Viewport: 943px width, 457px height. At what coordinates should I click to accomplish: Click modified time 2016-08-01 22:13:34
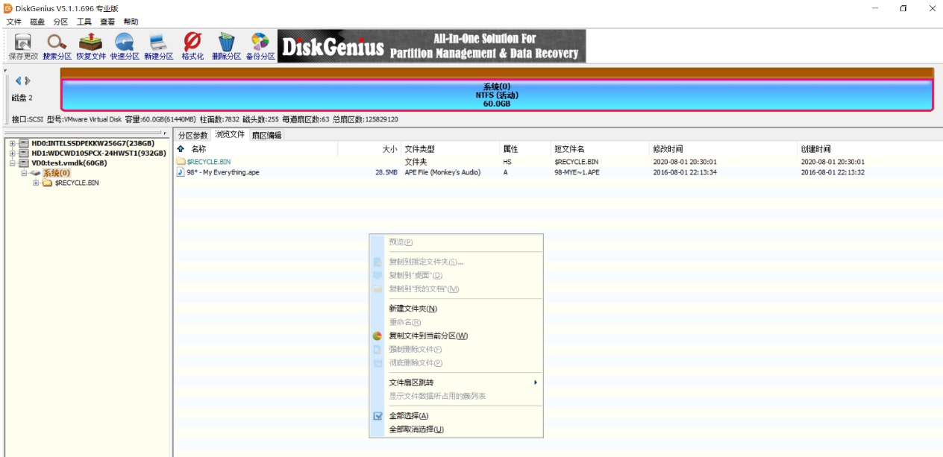[x=685, y=172]
